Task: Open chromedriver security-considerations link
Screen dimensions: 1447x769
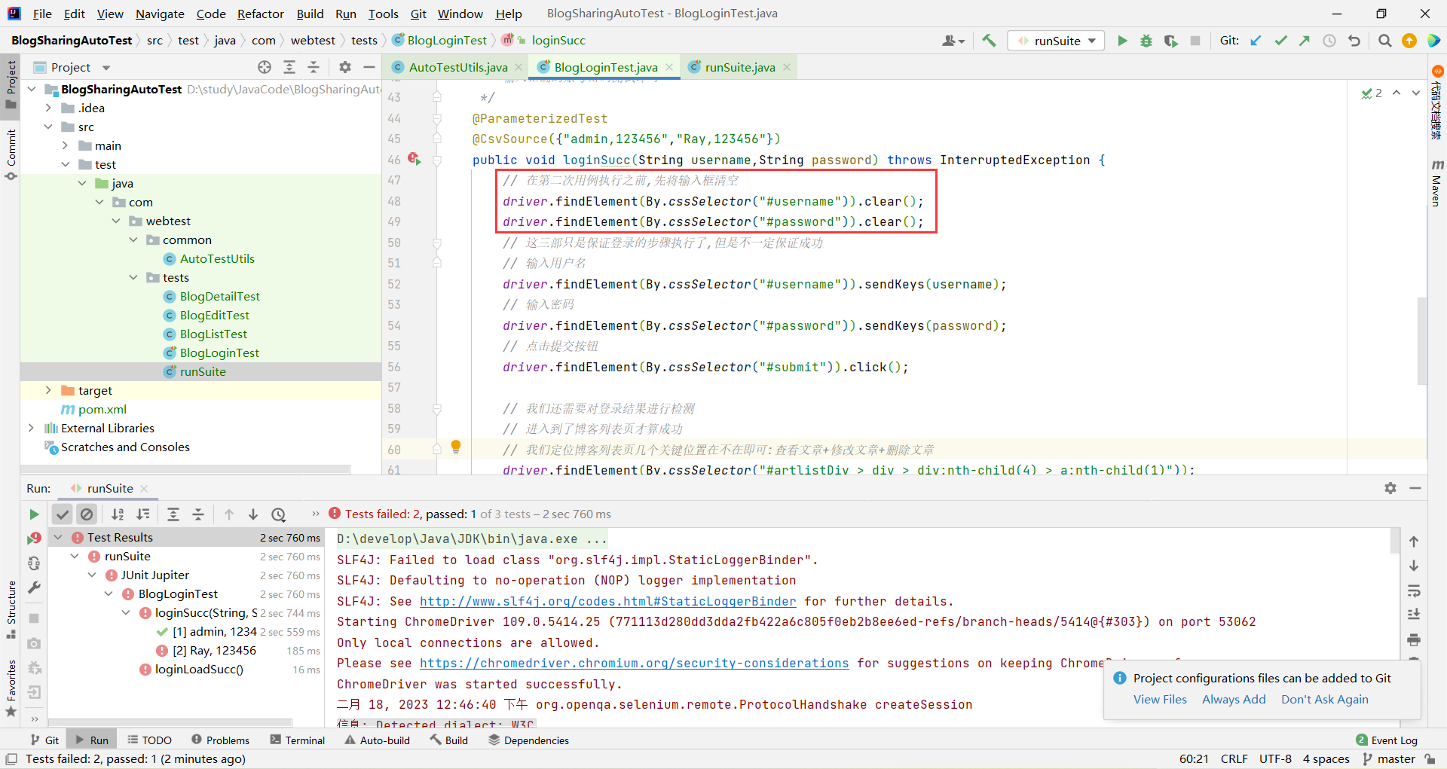Action: [634, 663]
